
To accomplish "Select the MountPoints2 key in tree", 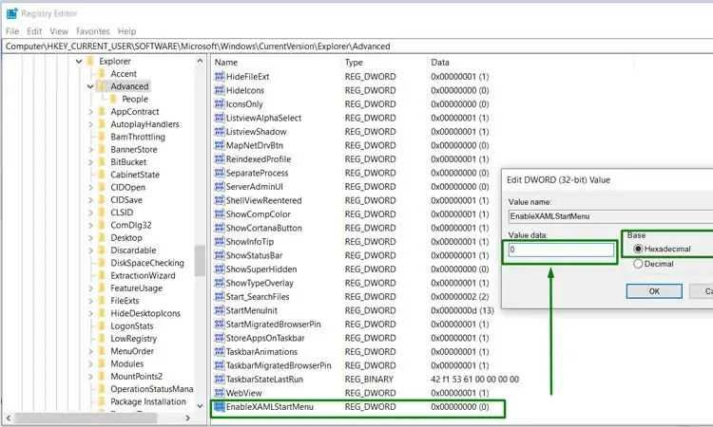I will coord(136,376).
